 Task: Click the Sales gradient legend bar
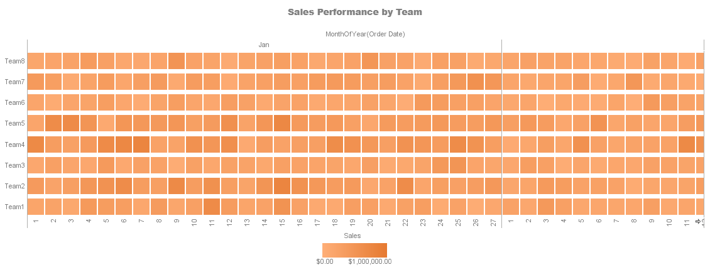pos(354,250)
